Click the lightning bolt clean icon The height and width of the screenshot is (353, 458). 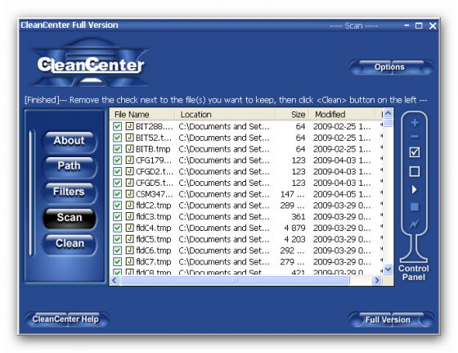414,224
